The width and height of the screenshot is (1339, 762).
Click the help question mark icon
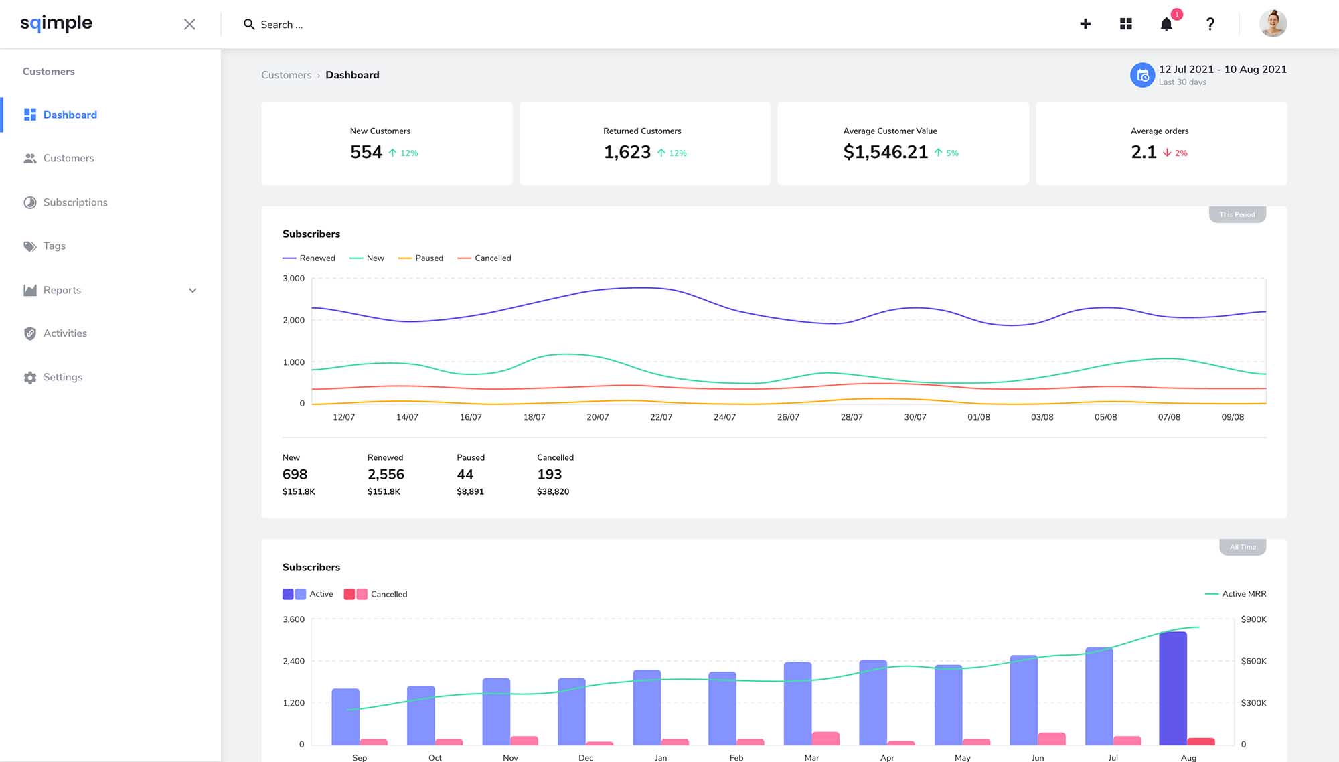point(1210,25)
